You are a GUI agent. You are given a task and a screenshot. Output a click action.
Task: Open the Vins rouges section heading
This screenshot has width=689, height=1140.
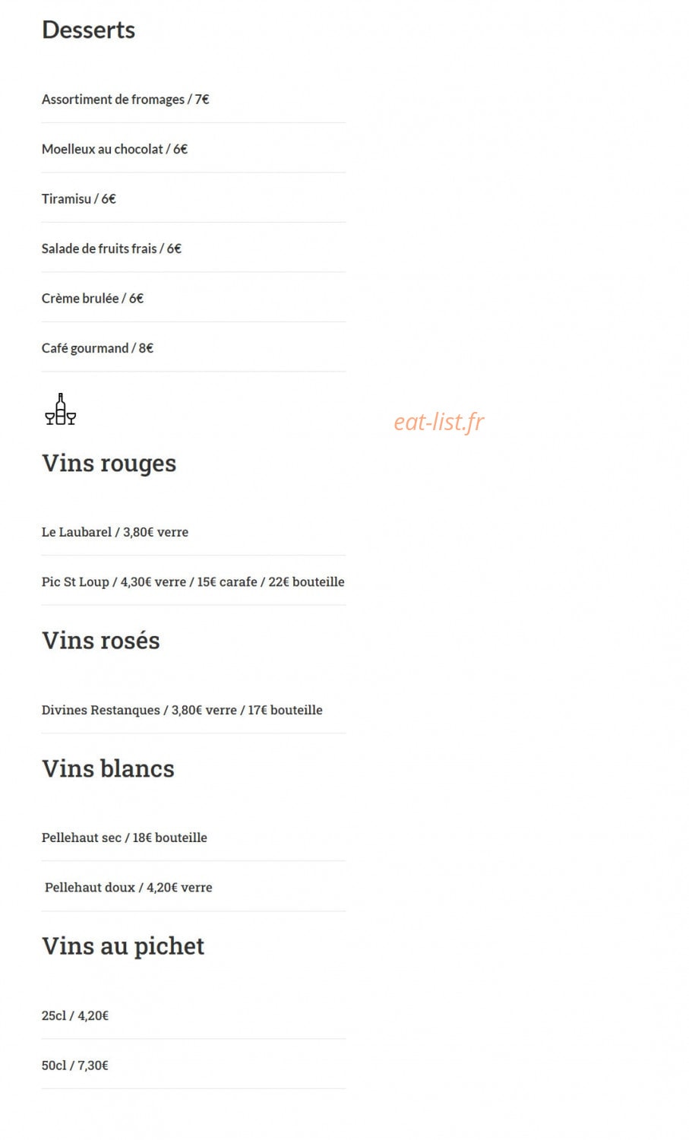tap(109, 463)
